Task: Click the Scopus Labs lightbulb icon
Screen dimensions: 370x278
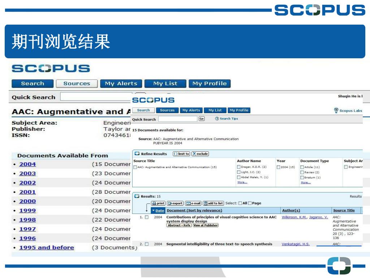Action: [336, 110]
